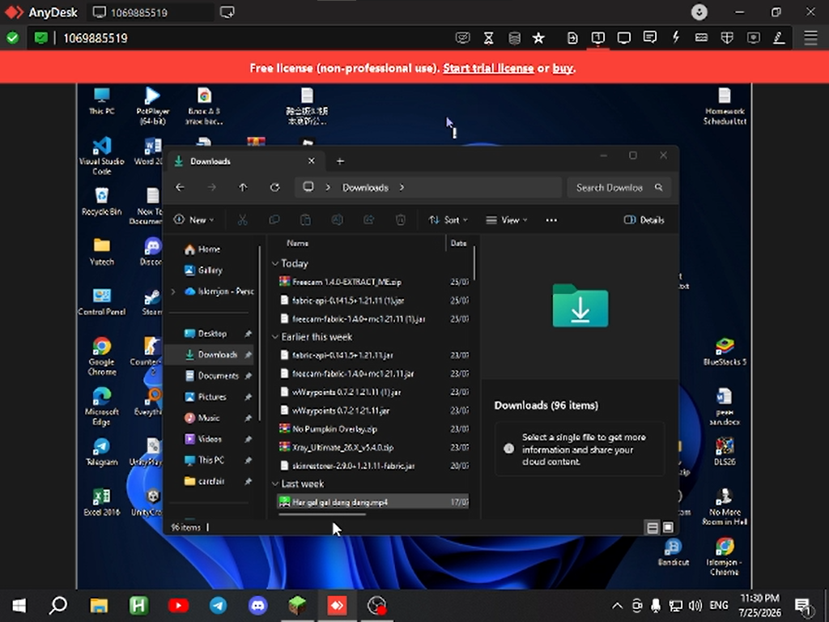829x622 pixels.
Task: Collapse the Today group
Action: (275, 263)
